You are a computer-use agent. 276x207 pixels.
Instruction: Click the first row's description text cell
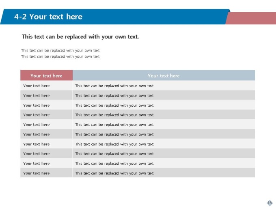point(115,86)
